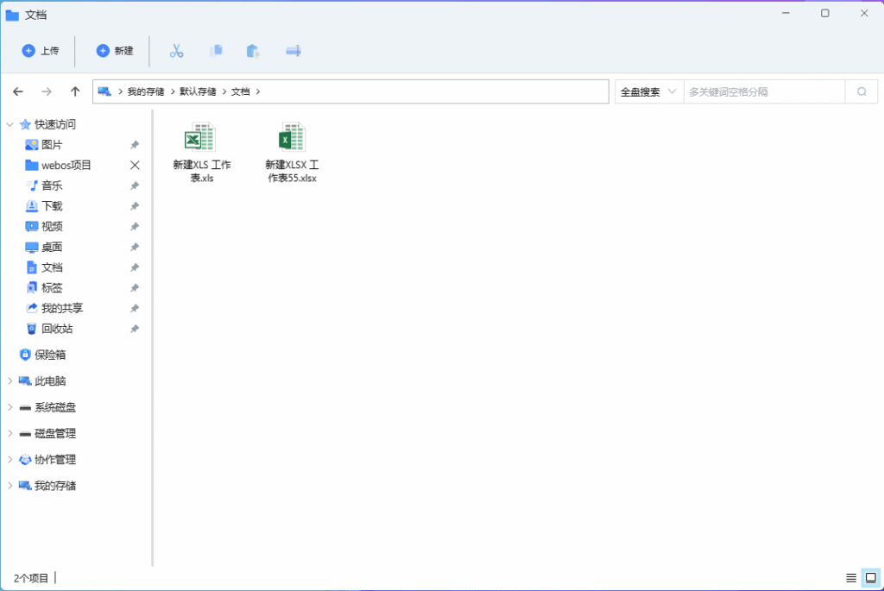Select the Rename tool icon
This screenshot has width=884, height=591.
coord(293,51)
